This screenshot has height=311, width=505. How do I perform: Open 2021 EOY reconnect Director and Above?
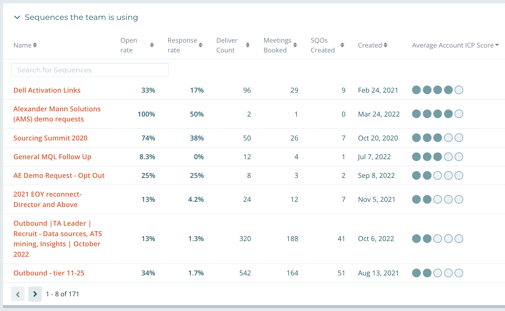48,199
